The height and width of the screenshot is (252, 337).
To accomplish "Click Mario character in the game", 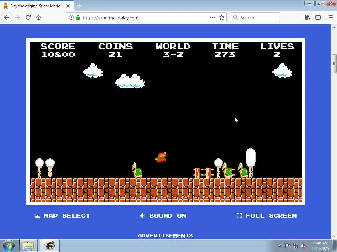I will pos(161,157).
